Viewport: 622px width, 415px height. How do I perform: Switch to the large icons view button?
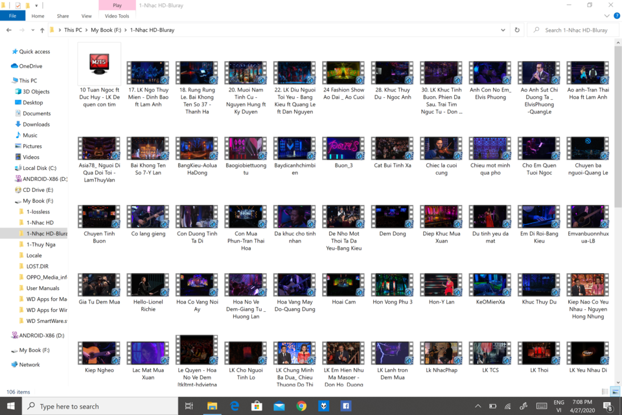pos(616,392)
